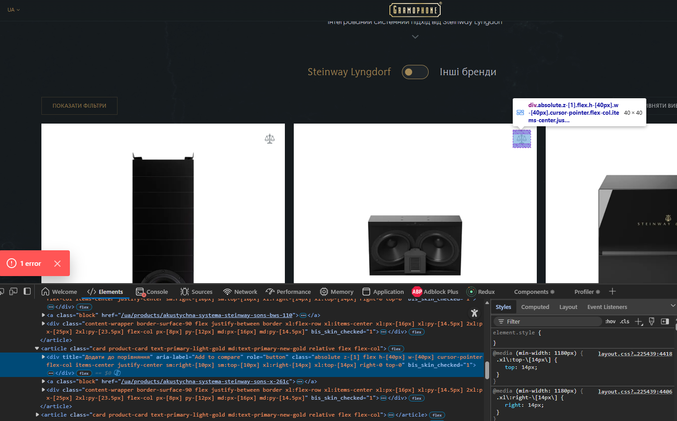This screenshot has height=421, width=677.
Task: Open layout.css link ending in 4406
Action: 635,392
